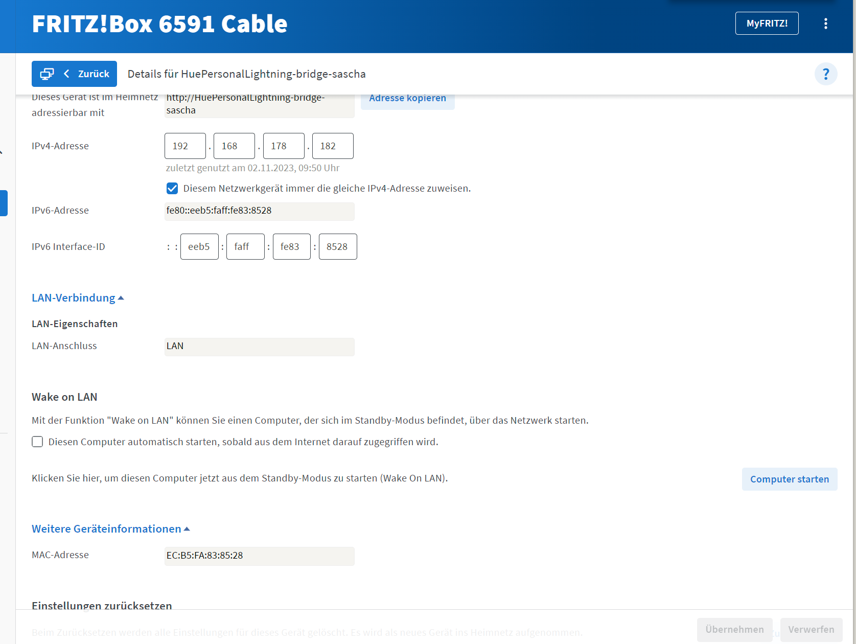This screenshot has height=644, width=856.
Task: Click the MAC-Adresse value EC:B5:FA:83:85:28
Action: [260, 556]
